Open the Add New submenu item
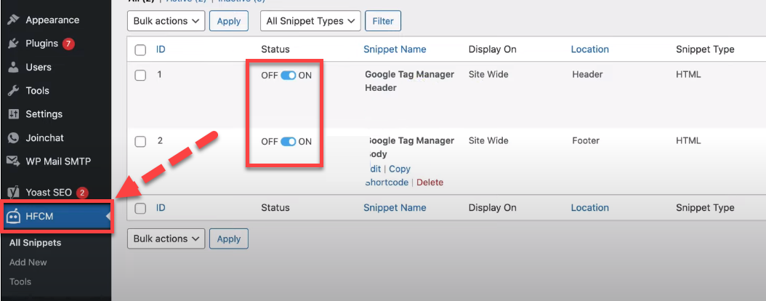The width and height of the screenshot is (766, 301). click(x=28, y=262)
